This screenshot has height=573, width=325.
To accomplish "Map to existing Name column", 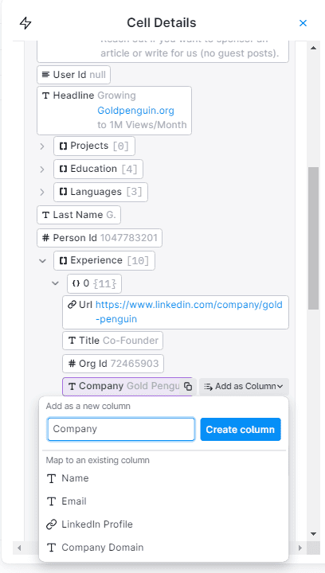I will [163, 478].
